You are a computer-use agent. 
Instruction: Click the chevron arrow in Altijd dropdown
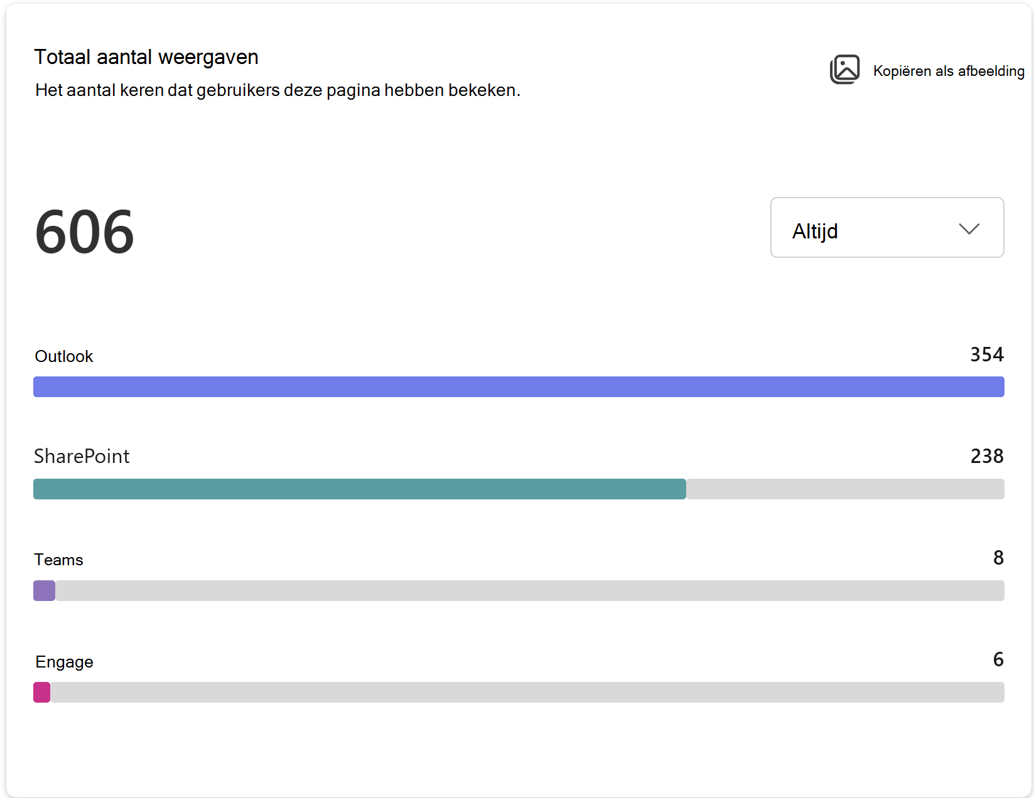(969, 229)
